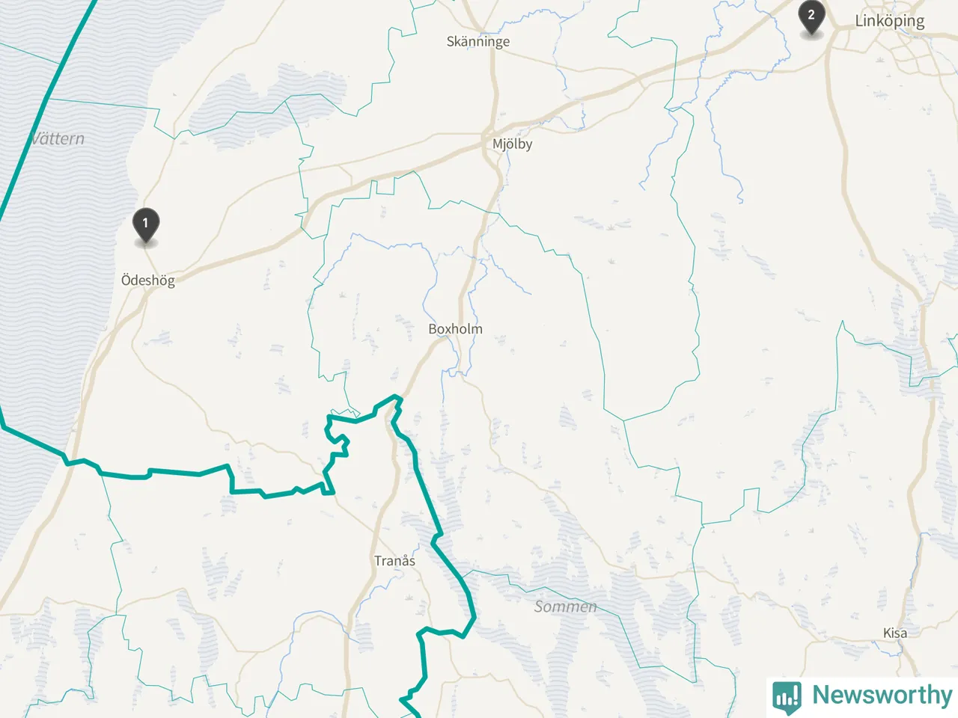Click the Sommen lake label
958x718 pixels.
[x=565, y=607]
